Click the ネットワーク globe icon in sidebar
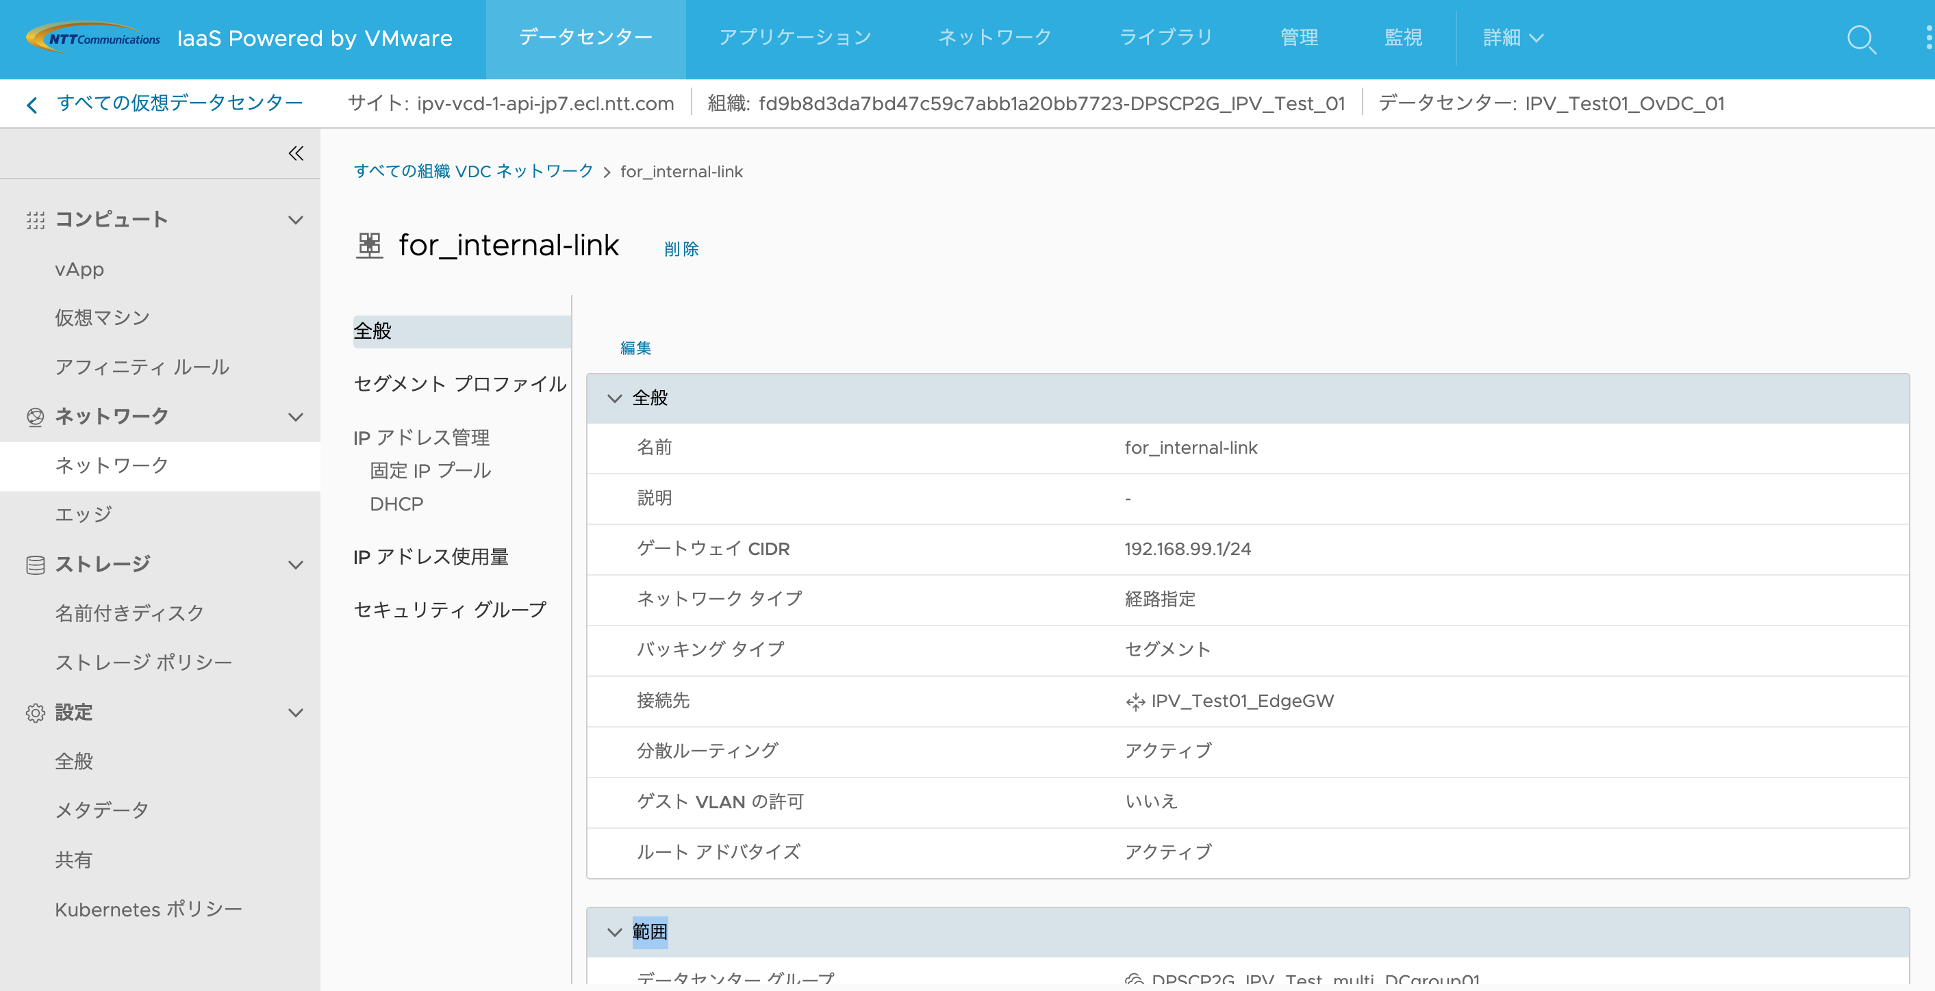This screenshot has height=991, width=1935. (x=36, y=417)
